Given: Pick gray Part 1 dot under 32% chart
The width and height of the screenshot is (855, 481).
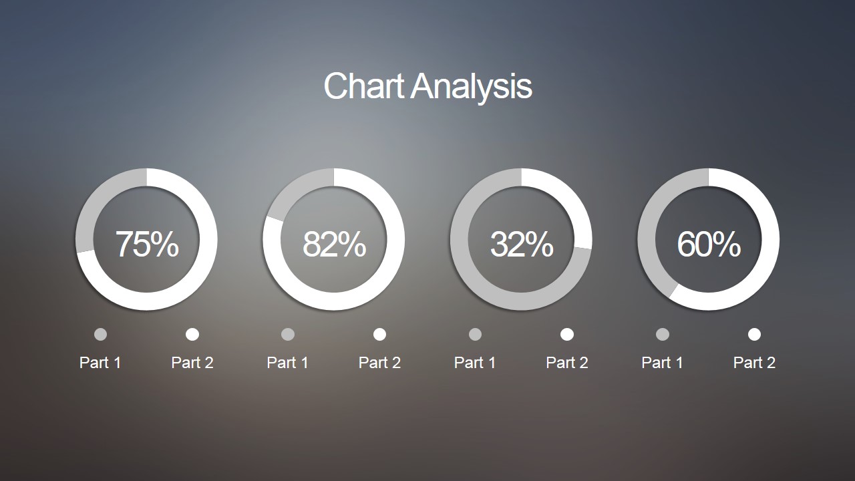Looking at the screenshot, I should coord(475,334).
